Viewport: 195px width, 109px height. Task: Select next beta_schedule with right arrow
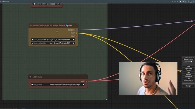coord(73,43)
